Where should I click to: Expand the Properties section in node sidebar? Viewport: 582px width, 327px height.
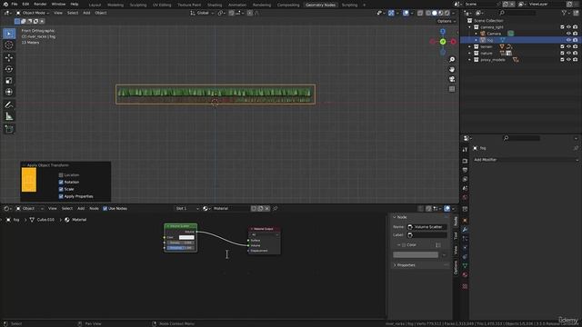395,265
